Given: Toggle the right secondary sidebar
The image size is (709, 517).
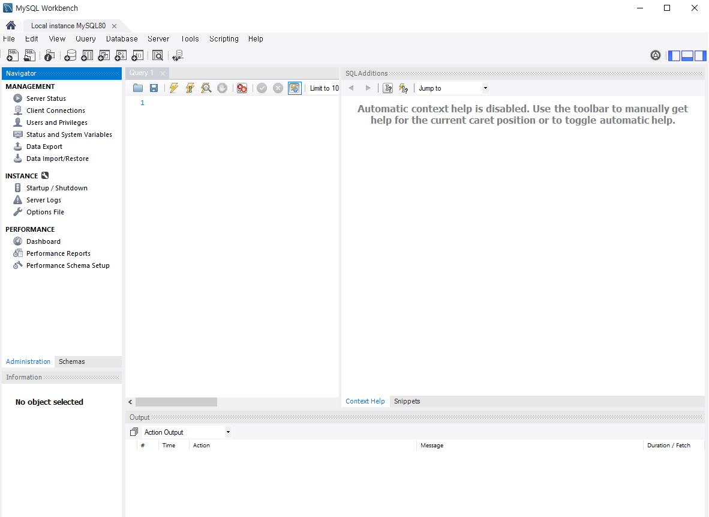Looking at the screenshot, I should point(701,55).
